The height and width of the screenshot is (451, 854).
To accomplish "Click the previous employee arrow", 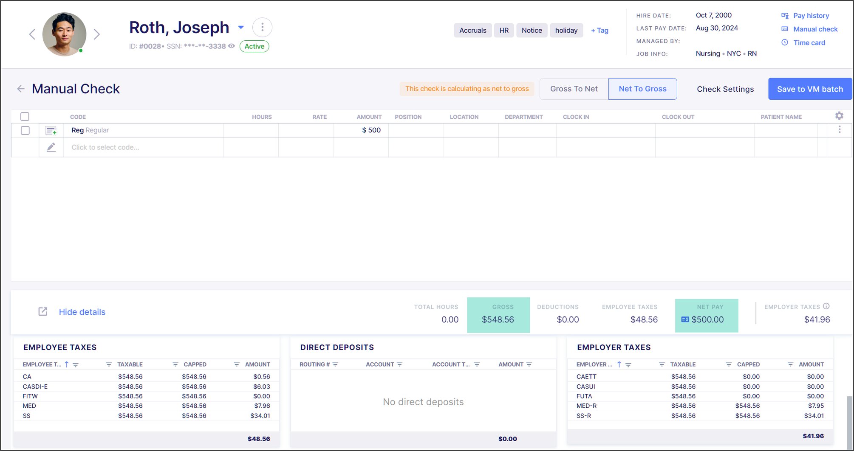I will click(32, 34).
